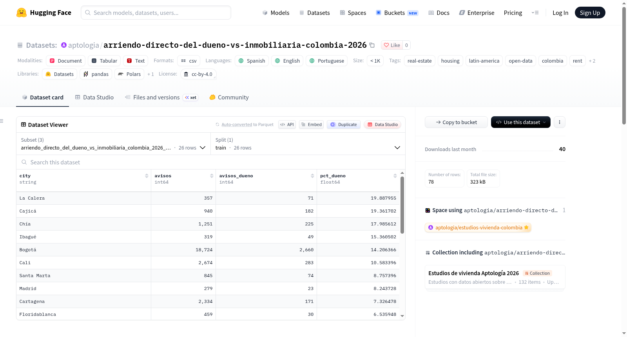Click the aptologia organization avatar
627x337 pixels.
pyautogui.click(x=64, y=45)
